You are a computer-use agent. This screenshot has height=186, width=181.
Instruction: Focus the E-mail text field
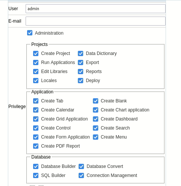point(96,21)
